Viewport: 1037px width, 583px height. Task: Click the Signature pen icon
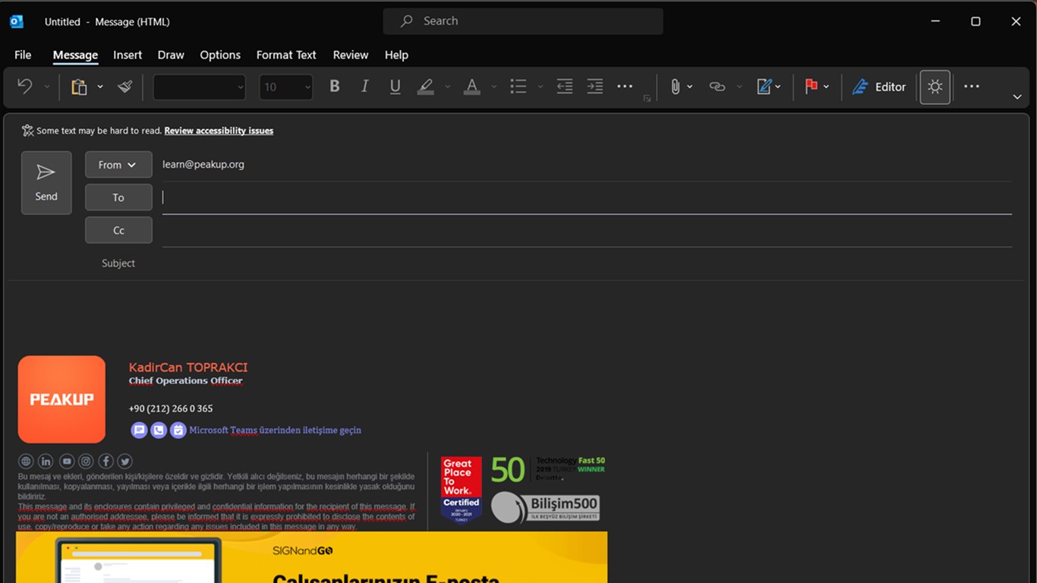[x=764, y=87]
